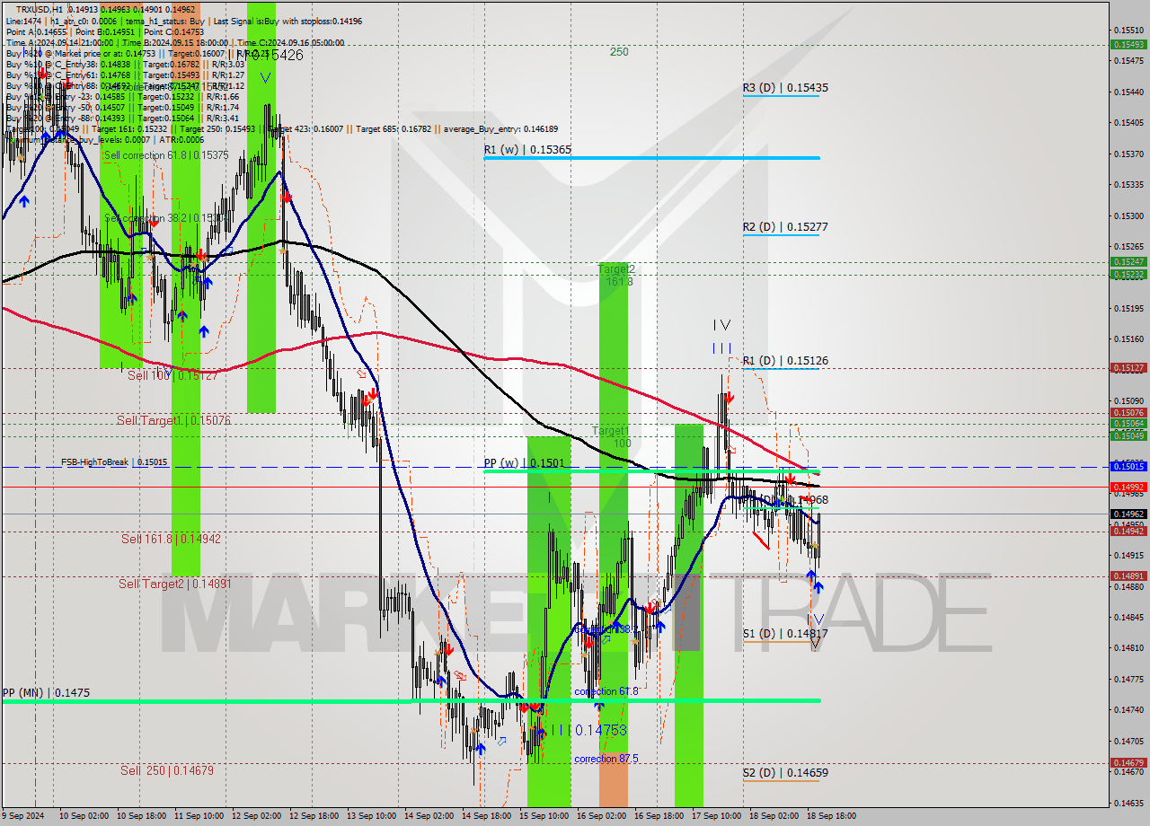Click red price tag 0.15127 on axis

coord(1128,368)
